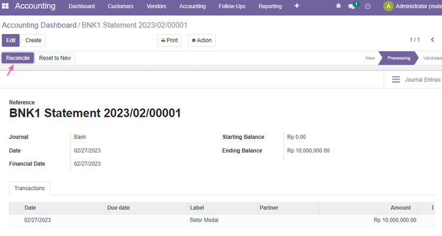Open the bug debug tools icon
The height and width of the screenshot is (236, 442).
point(338,6)
